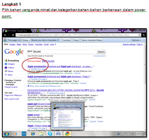
Task: Open Windows Media Player from taskbar
Action: tap(15, 134)
